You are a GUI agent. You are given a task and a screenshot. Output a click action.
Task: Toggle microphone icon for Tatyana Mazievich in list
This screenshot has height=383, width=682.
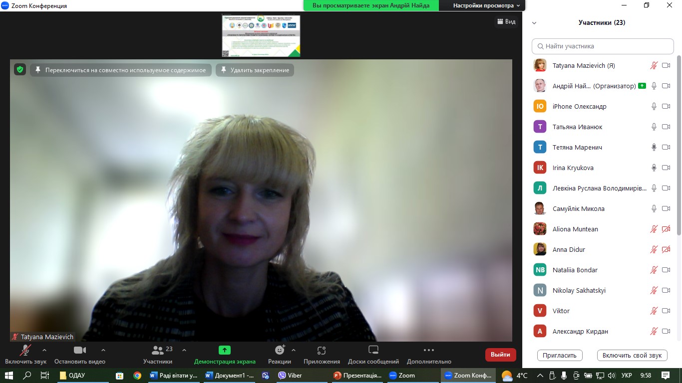[654, 65]
